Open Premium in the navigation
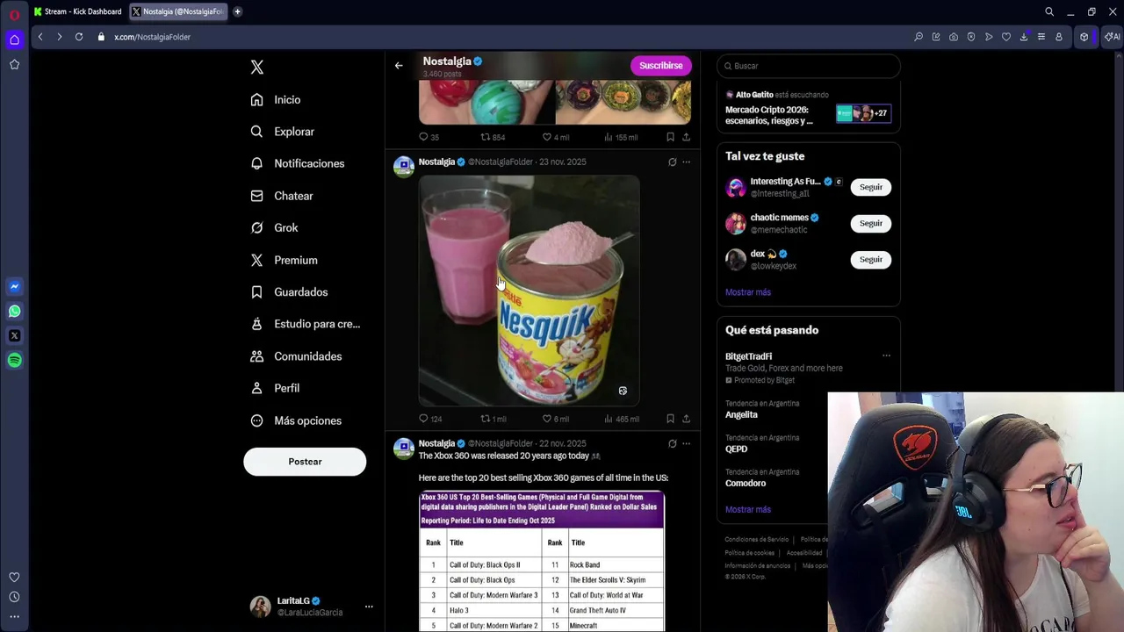 (285, 260)
